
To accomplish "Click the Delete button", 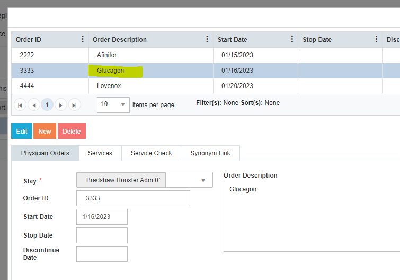I will (x=72, y=131).
